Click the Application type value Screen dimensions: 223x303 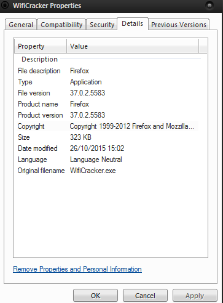(86, 82)
